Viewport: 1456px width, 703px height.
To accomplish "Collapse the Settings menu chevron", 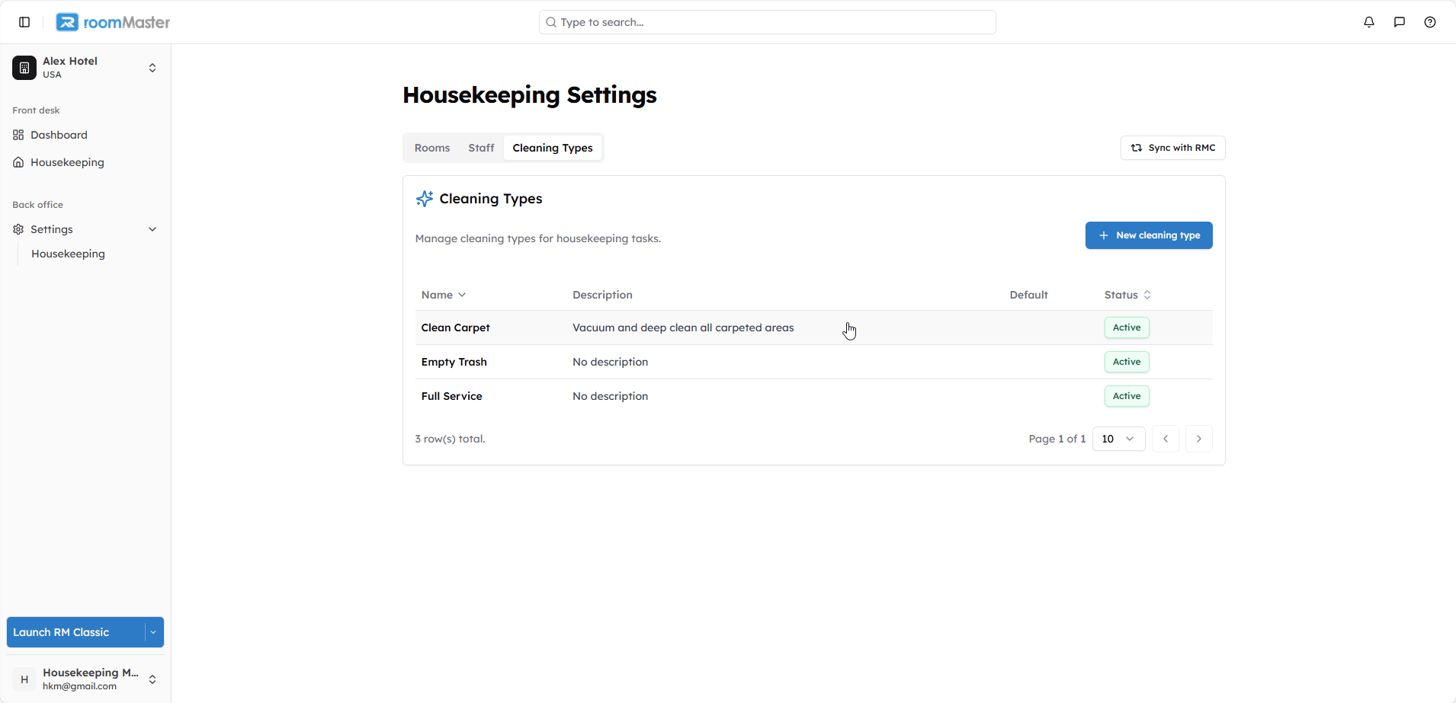I will [152, 229].
